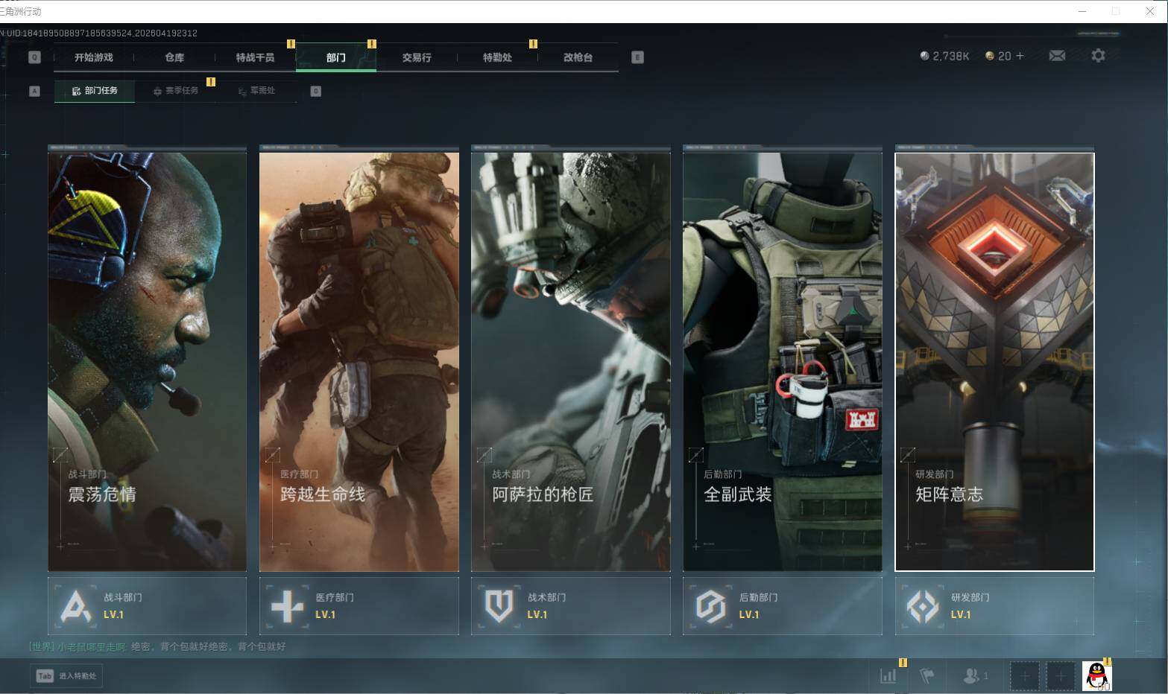Switch to 军需处 sub-tab

[256, 91]
